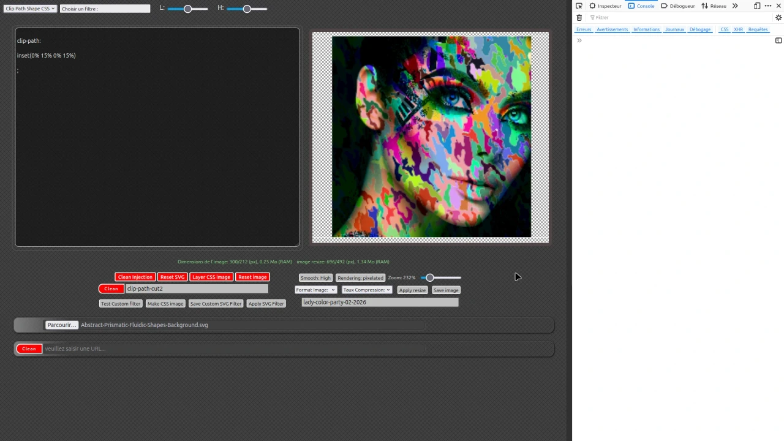Click the Apply resize button
784x441 pixels.
412,290
